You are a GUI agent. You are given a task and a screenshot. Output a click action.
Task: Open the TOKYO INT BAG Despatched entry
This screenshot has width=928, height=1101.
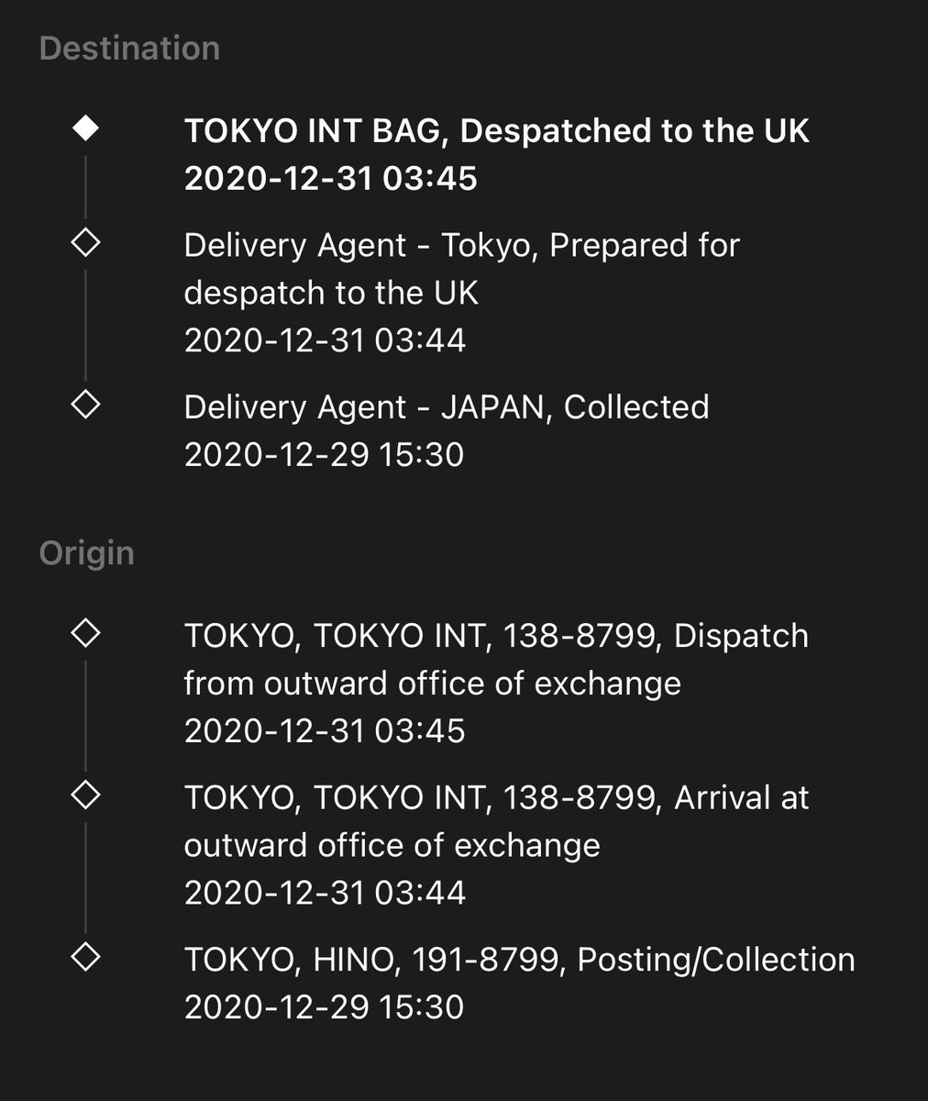coord(496,131)
